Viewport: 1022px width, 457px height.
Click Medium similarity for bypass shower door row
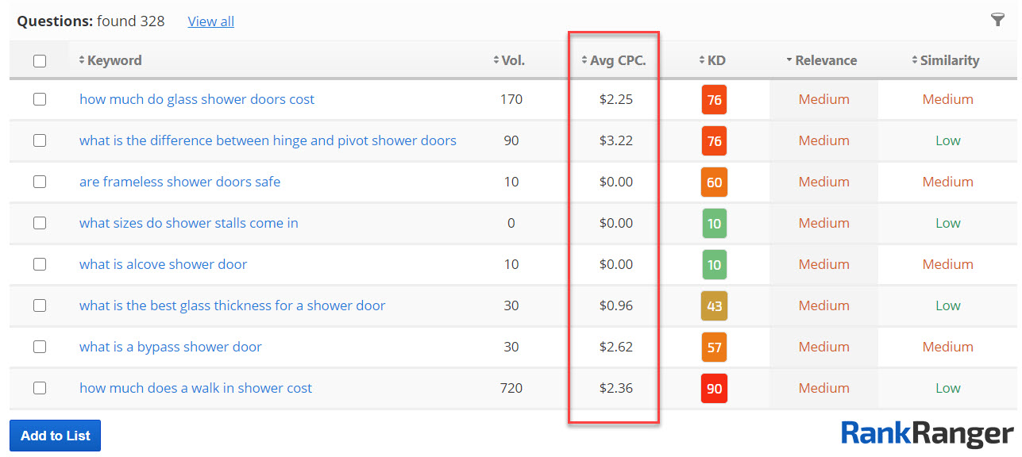947,347
